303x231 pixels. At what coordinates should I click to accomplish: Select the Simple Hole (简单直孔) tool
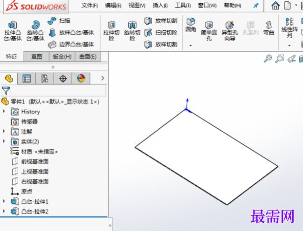pos(209,31)
